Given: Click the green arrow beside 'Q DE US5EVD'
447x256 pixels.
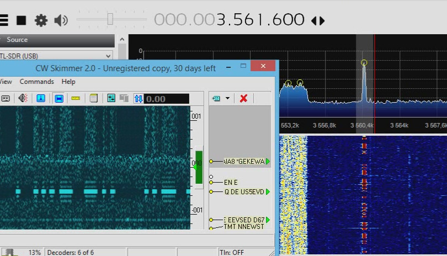Looking at the screenshot, I should 268,192.
